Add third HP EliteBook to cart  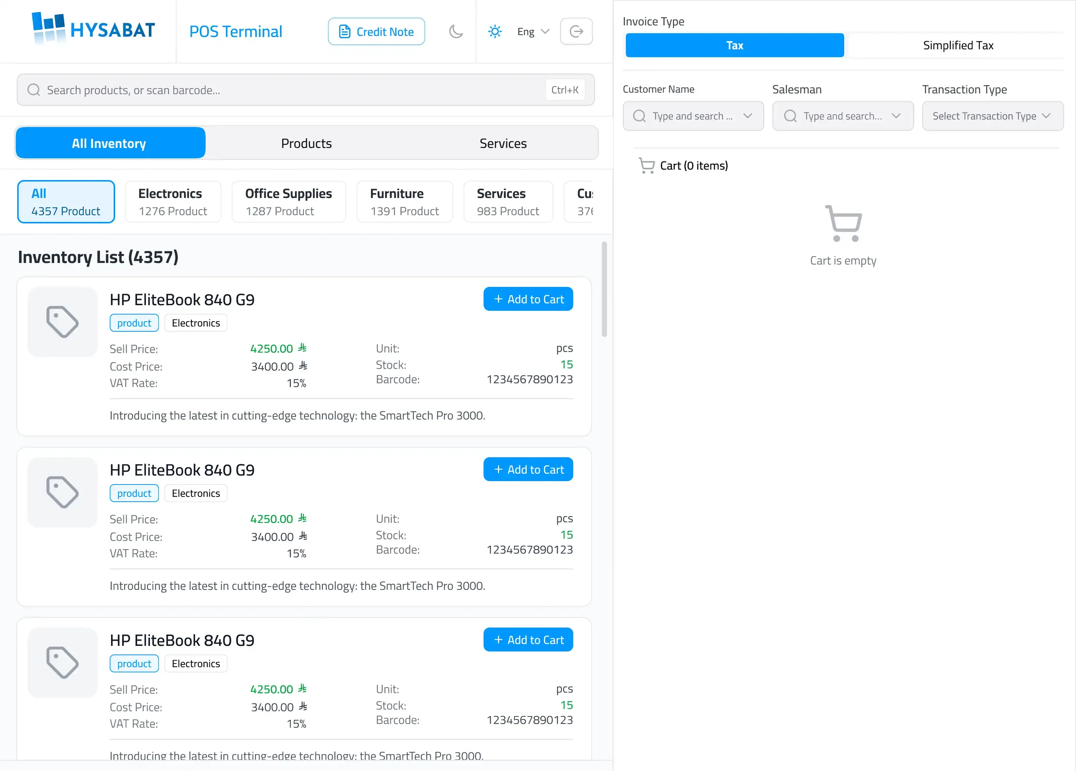point(528,640)
